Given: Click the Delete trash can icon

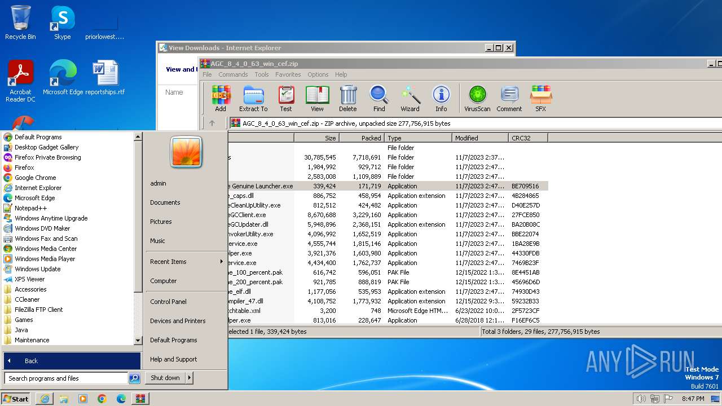Looking at the screenshot, I should click(347, 99).
